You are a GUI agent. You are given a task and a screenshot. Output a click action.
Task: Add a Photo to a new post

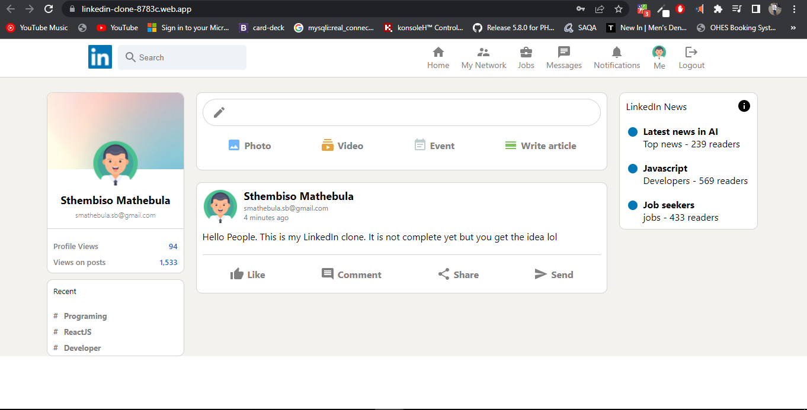click(249, 146)
